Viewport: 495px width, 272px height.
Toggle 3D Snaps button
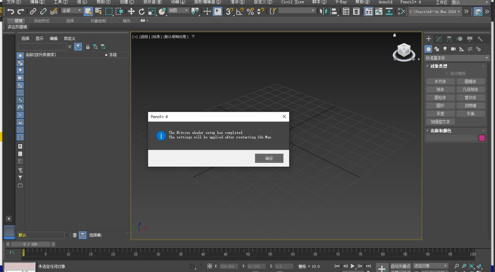click(230, 11)
